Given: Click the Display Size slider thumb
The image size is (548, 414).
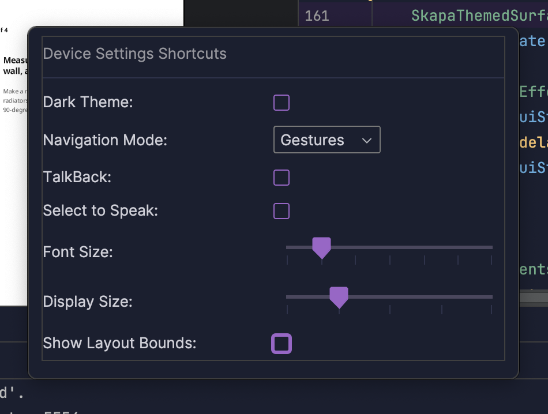Looking at the screenshot, I should coord(339,297).
